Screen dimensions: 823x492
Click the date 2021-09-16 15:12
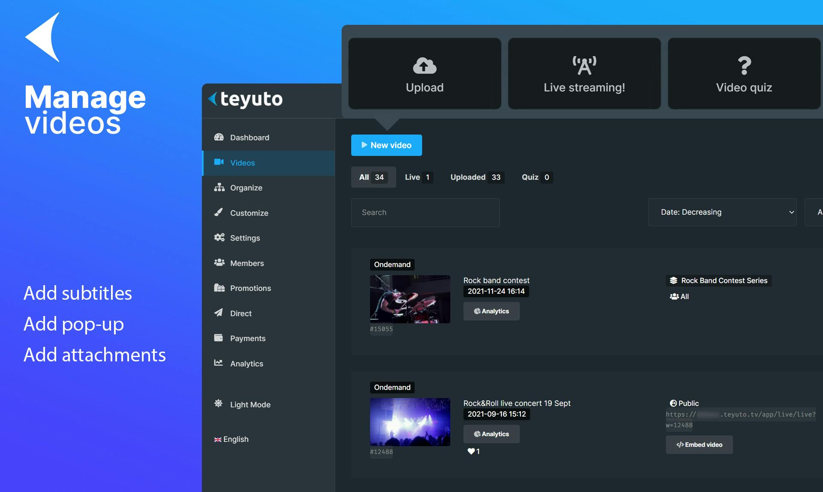tap(497, 414)
